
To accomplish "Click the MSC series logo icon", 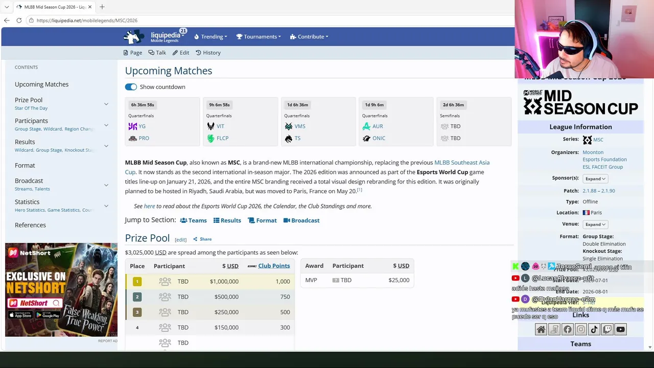I will [587, 140].
